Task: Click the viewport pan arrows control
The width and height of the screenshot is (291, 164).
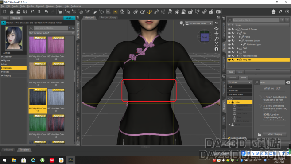Action: point(217,34)
